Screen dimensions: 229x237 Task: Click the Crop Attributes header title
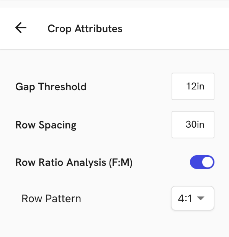click(x=85, y=29)
